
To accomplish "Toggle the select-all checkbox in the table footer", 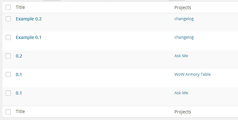I will tap(8, 112).
